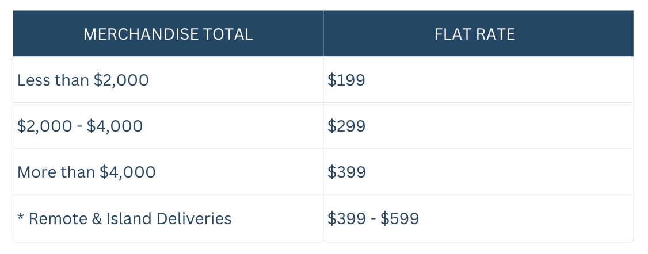Click $399 in the '$399 - $599' range
The width and height of the screenshot is (648, 254).
click(x=346, y=218)
